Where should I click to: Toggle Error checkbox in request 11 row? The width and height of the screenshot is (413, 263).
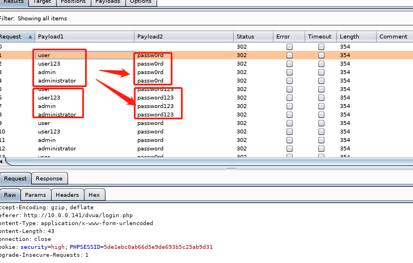tap(289, 140)
